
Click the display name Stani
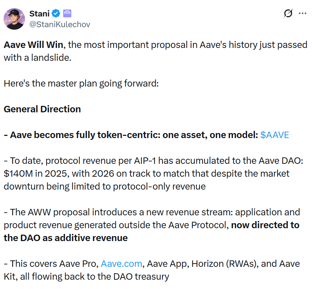coord(39,14)
